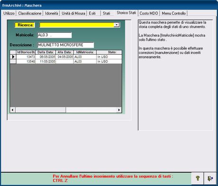Open the Costo MDO tab
This screenshot has height=186, width=218.
click(x=149, y=13)
